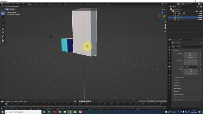Hide Camera in viewport via eye icon
Viewport: 203px width, 114px height.
click(199, 13)
